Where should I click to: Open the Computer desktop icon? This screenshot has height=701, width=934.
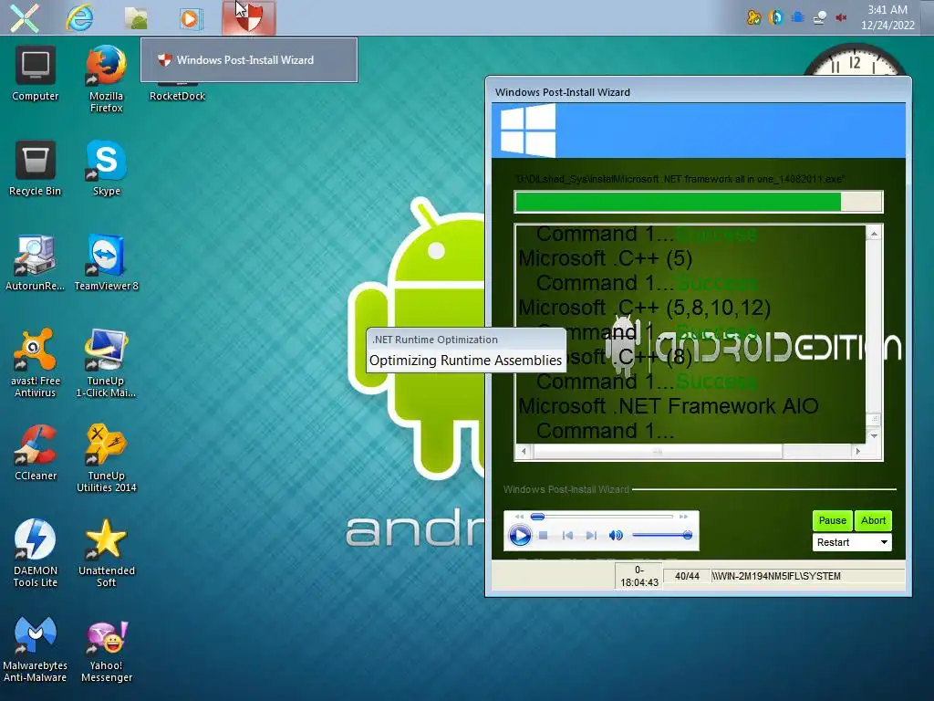point(36,74)
